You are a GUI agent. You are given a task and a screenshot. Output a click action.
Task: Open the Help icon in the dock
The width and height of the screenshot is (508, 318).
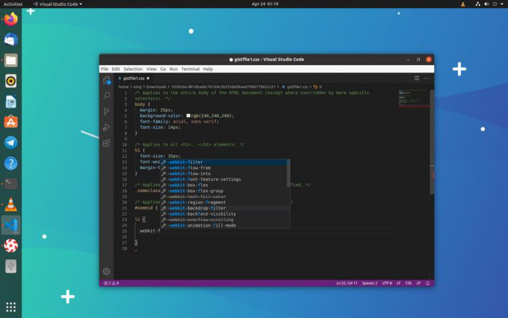11,163
